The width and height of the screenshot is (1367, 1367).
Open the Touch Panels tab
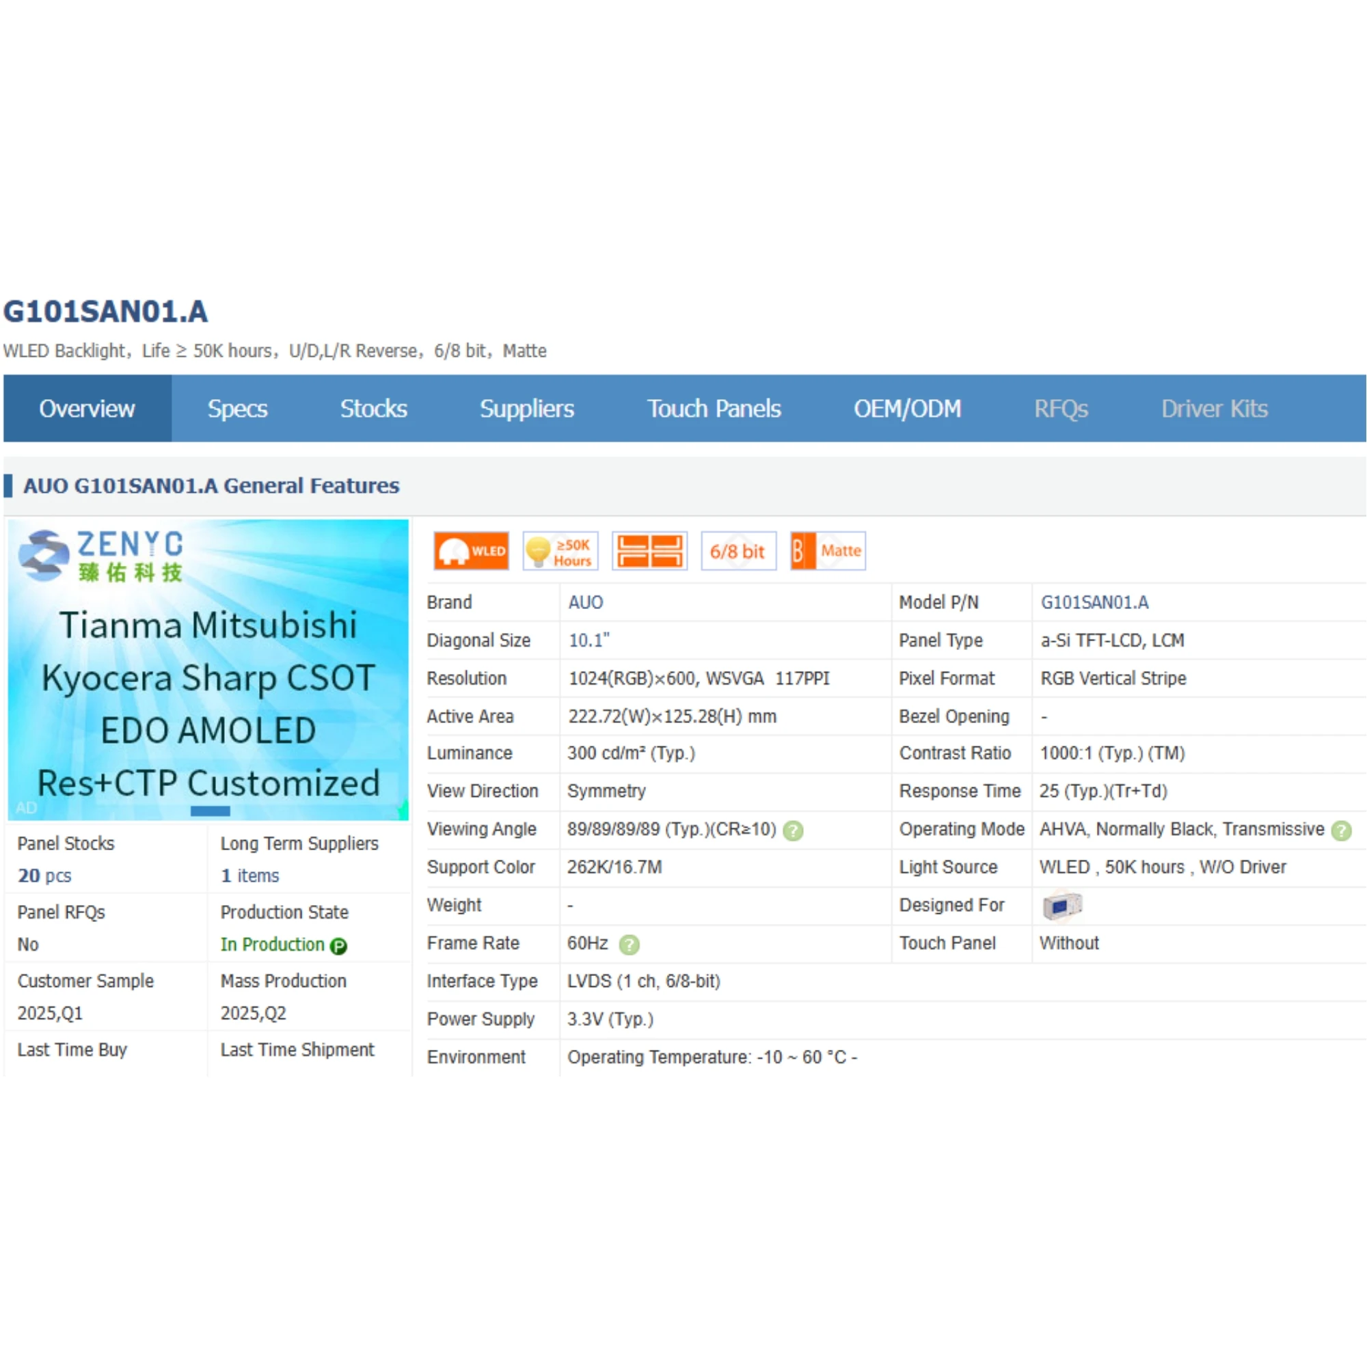point(713,409)
